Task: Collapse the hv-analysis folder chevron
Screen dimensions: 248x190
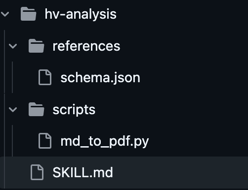Action: pyautogui.click(x=5, y=14)
